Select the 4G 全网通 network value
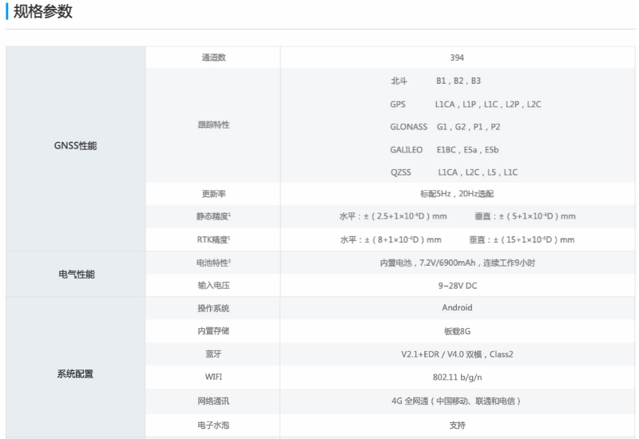The width and height of the screenshot is (639, 439). [457, 401]
